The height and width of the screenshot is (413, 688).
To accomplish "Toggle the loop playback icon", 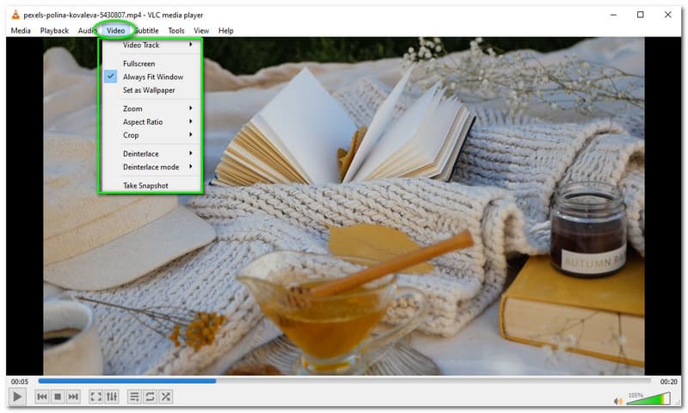I will (x=150, y=397).
